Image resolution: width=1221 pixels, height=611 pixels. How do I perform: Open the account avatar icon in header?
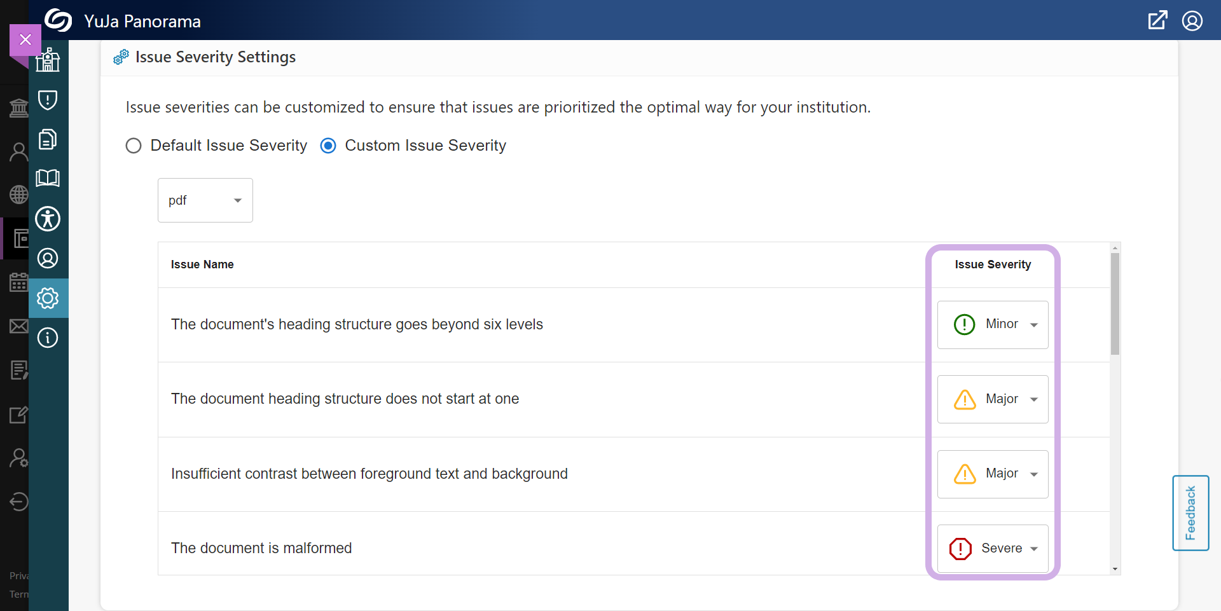click(x=1192, y=21)
